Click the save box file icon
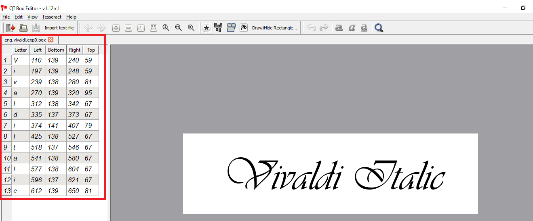 click(x=36, y=28)
